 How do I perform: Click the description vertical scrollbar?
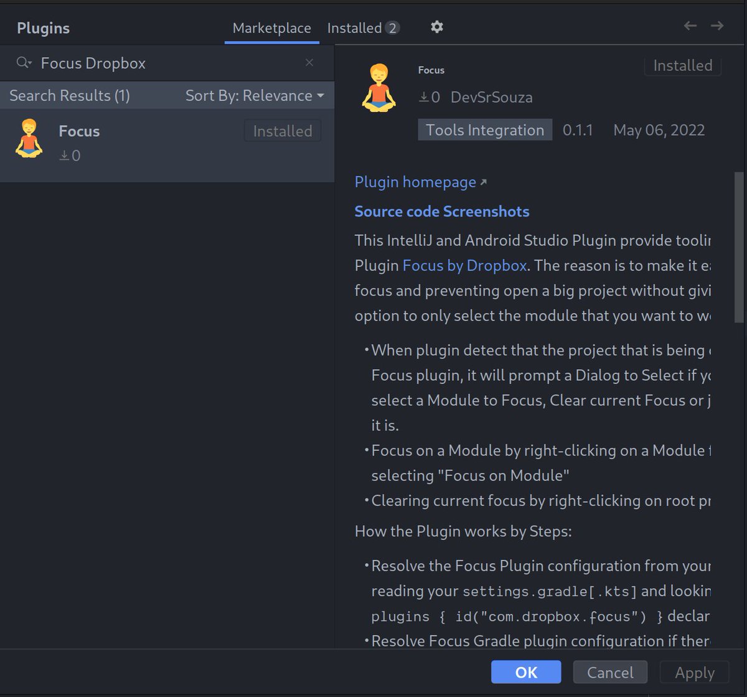point(739,247)
